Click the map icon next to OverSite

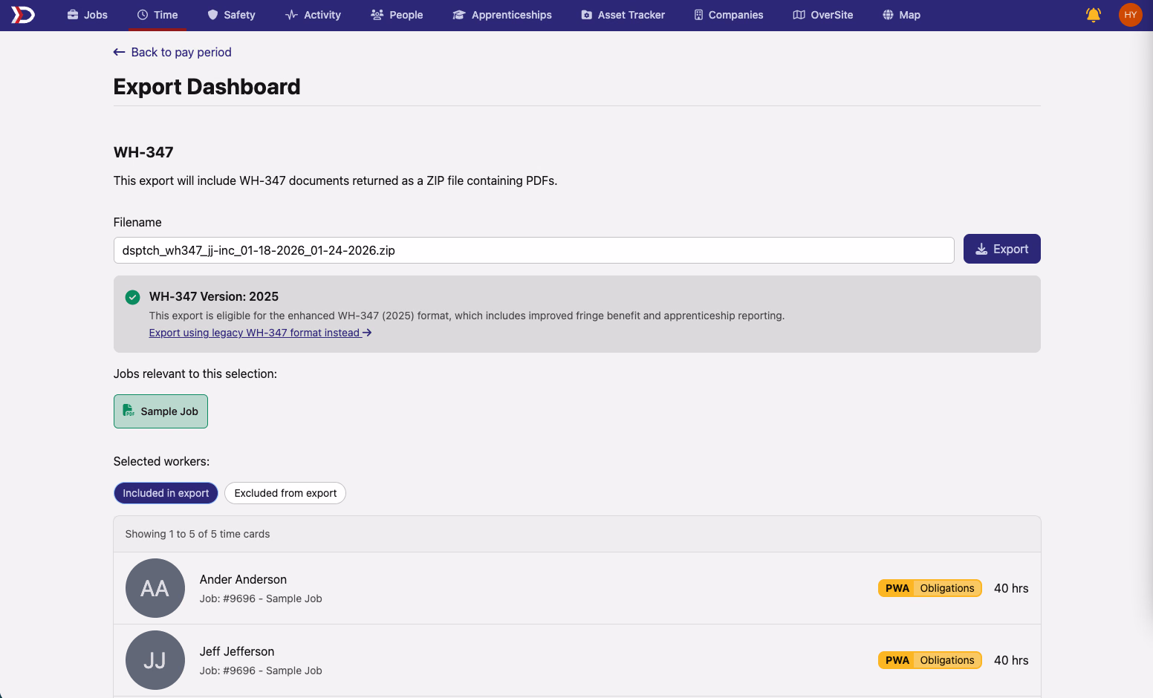(799, 15)
